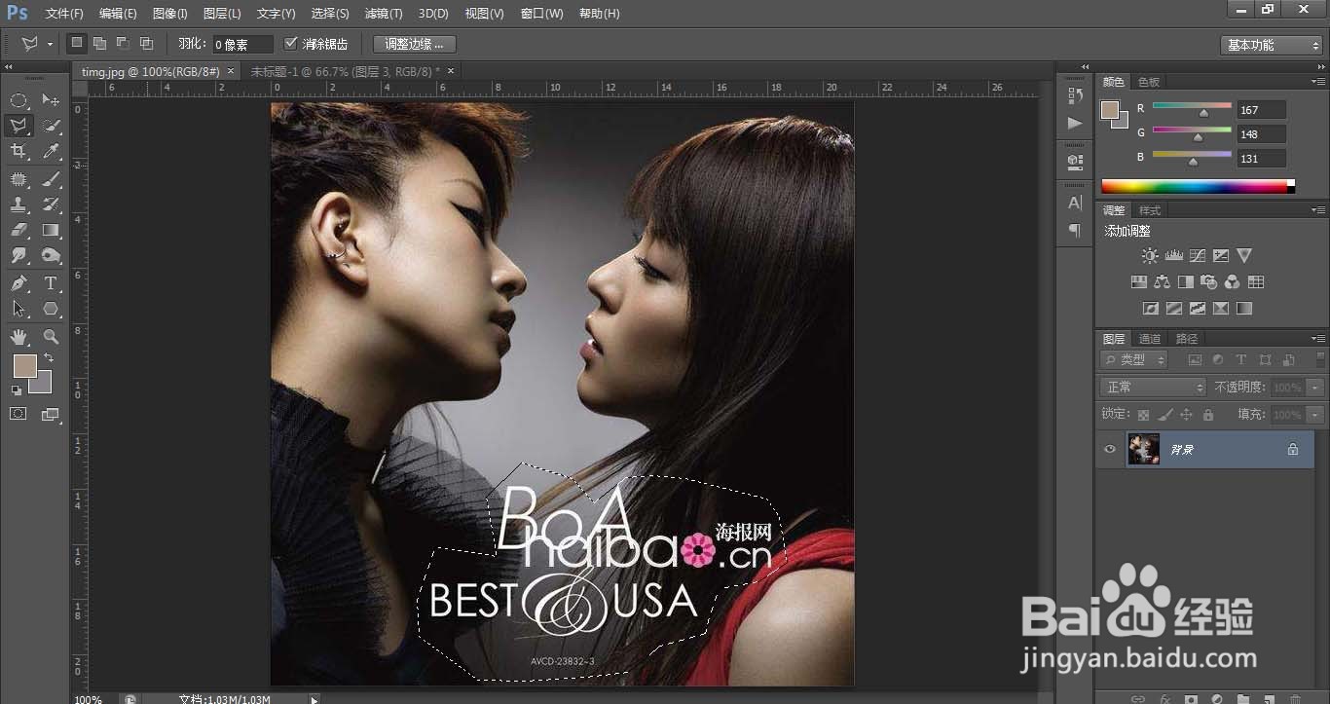
Task: Open the Character panel icon
Action: [1075, 204]
